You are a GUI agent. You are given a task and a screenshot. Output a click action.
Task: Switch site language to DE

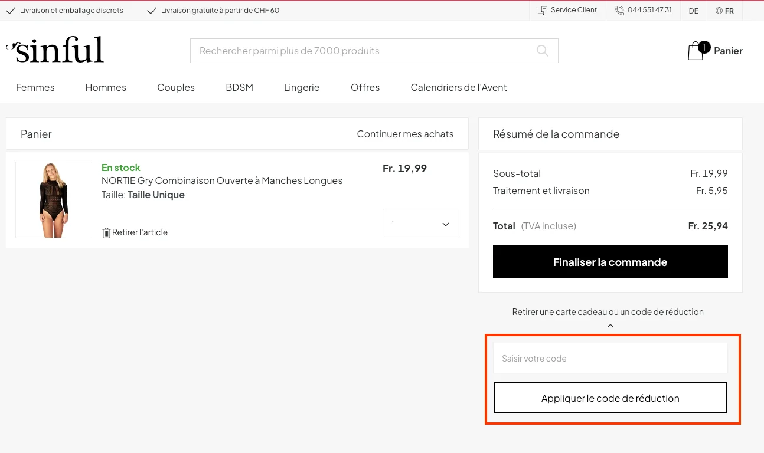point(693,11)
